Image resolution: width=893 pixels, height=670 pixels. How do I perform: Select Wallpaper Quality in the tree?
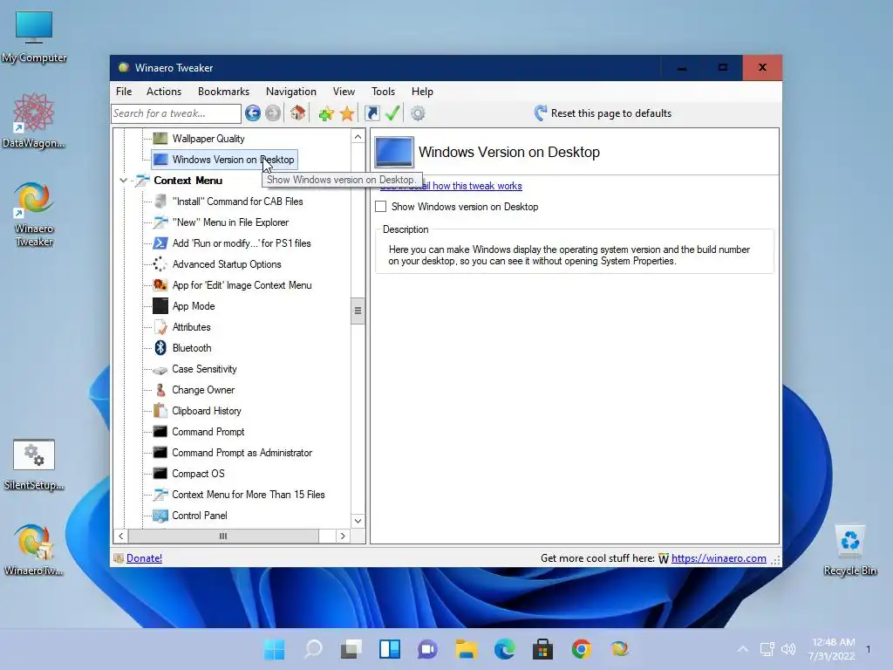point(208,139)
